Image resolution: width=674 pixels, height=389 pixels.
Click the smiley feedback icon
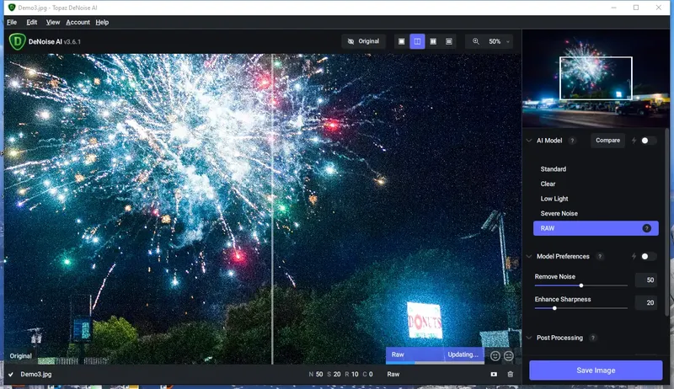[x=495, y=356]
